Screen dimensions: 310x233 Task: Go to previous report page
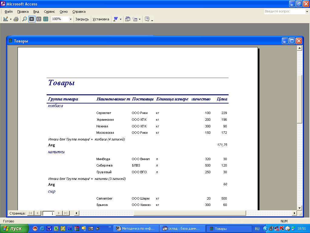coord(37,213)
